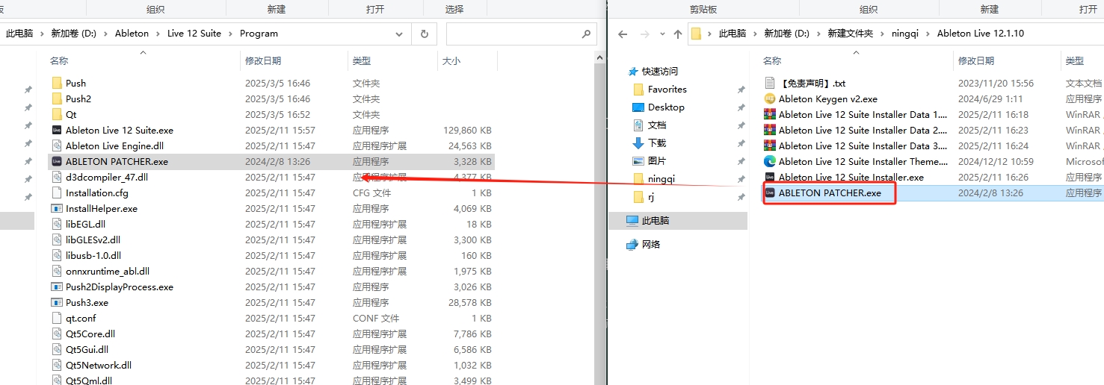Select Installer Data 1 WinRAR archive icon
This screenshot has height=385, width=1104.
[x=770, y=114]
